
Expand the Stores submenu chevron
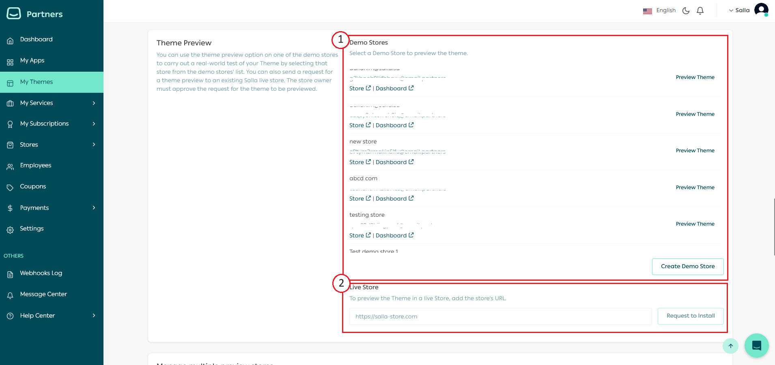click(94, 145)
